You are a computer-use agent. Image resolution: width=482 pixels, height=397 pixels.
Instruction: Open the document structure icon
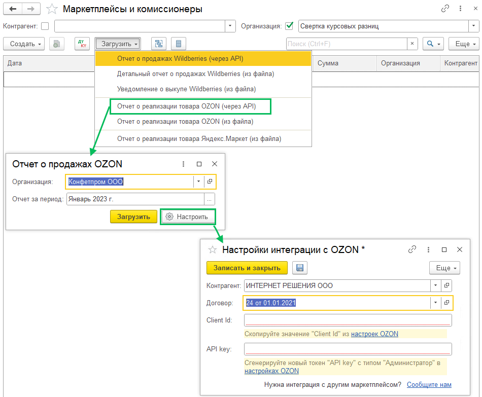click(159, 44)
